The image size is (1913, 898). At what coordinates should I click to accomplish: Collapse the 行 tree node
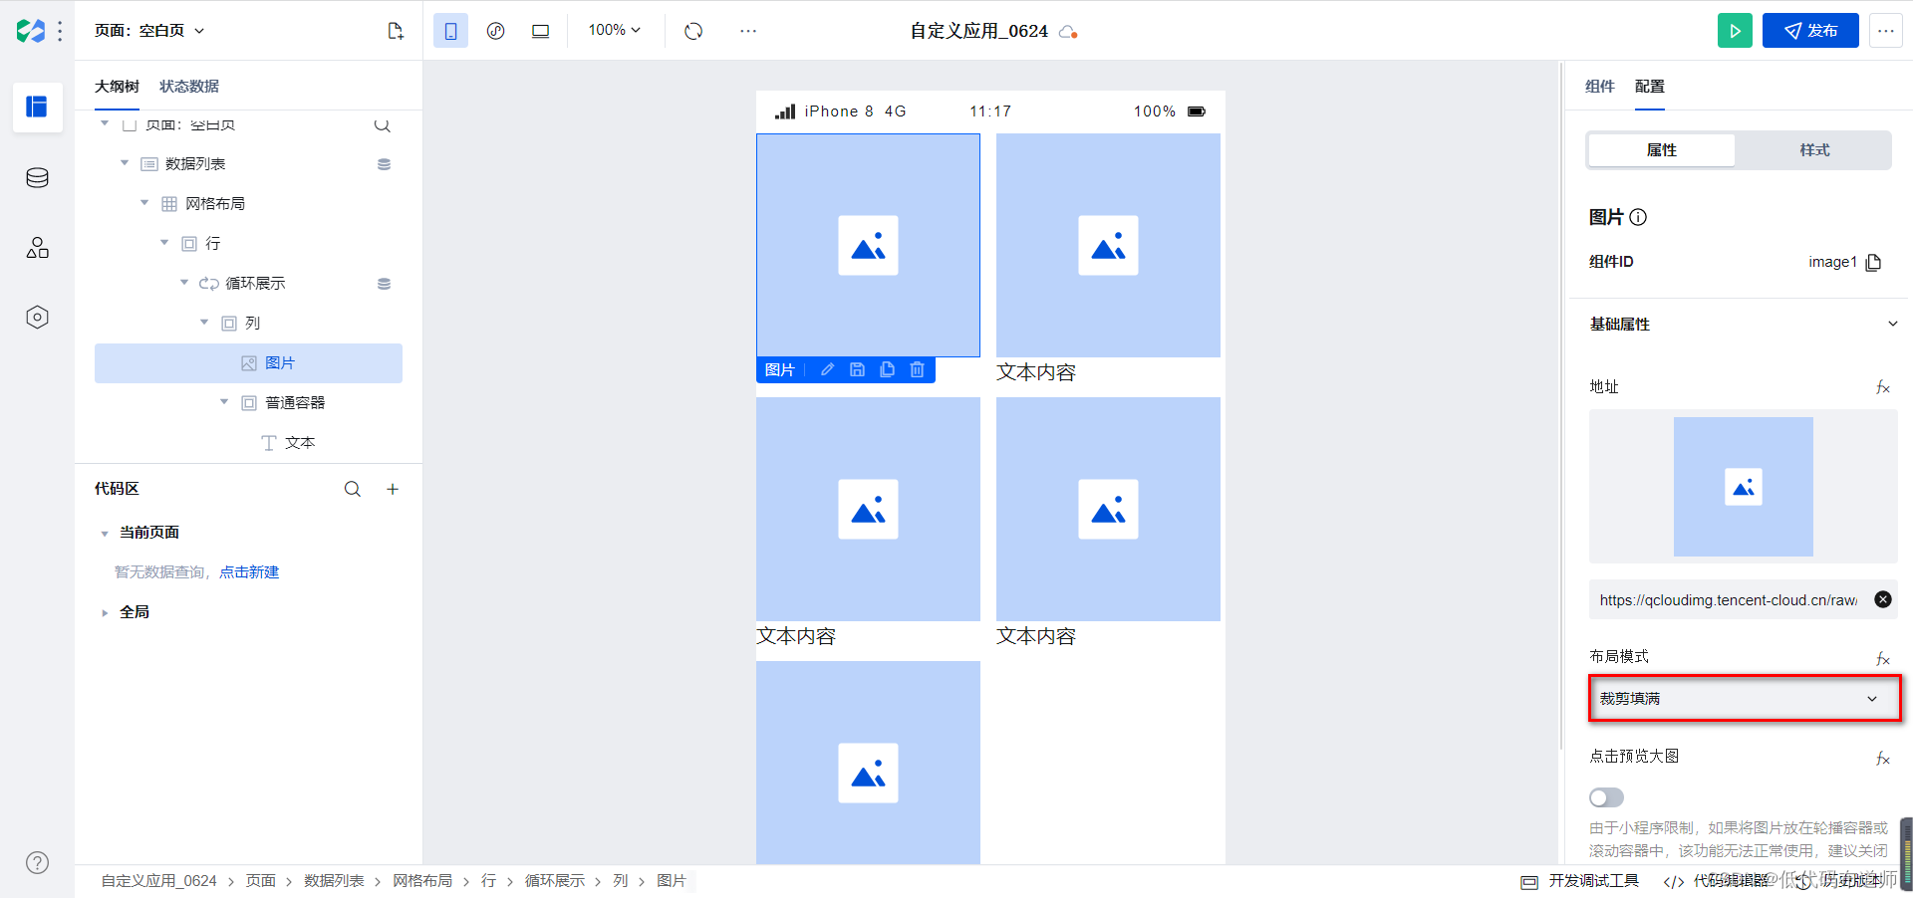164,243
